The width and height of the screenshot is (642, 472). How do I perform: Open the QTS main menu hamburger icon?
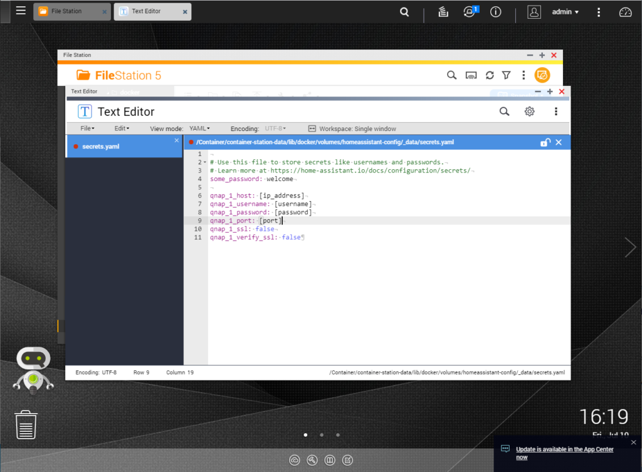(x=21, y=11)
